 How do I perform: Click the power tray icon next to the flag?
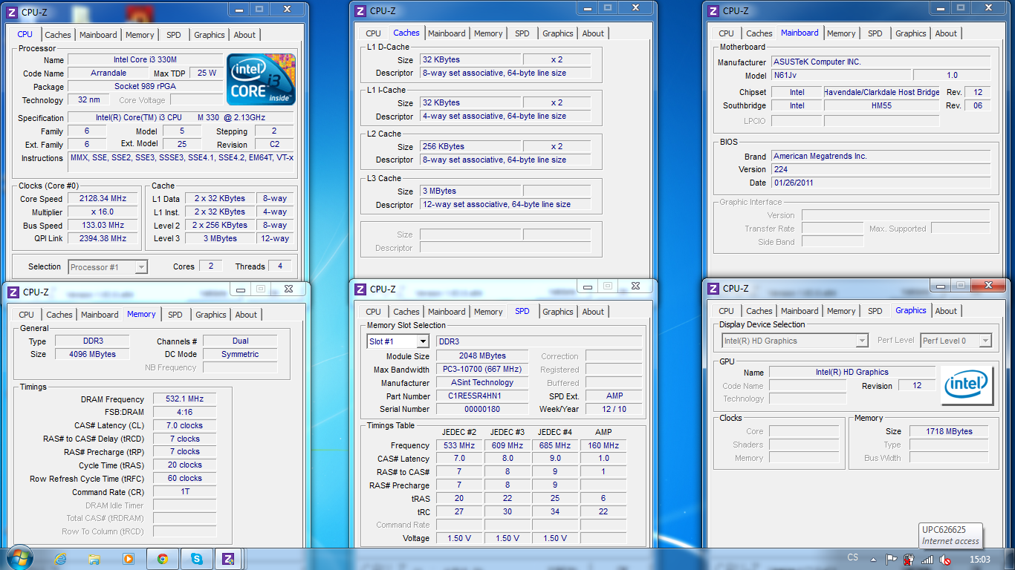click(x=908, y=559)
